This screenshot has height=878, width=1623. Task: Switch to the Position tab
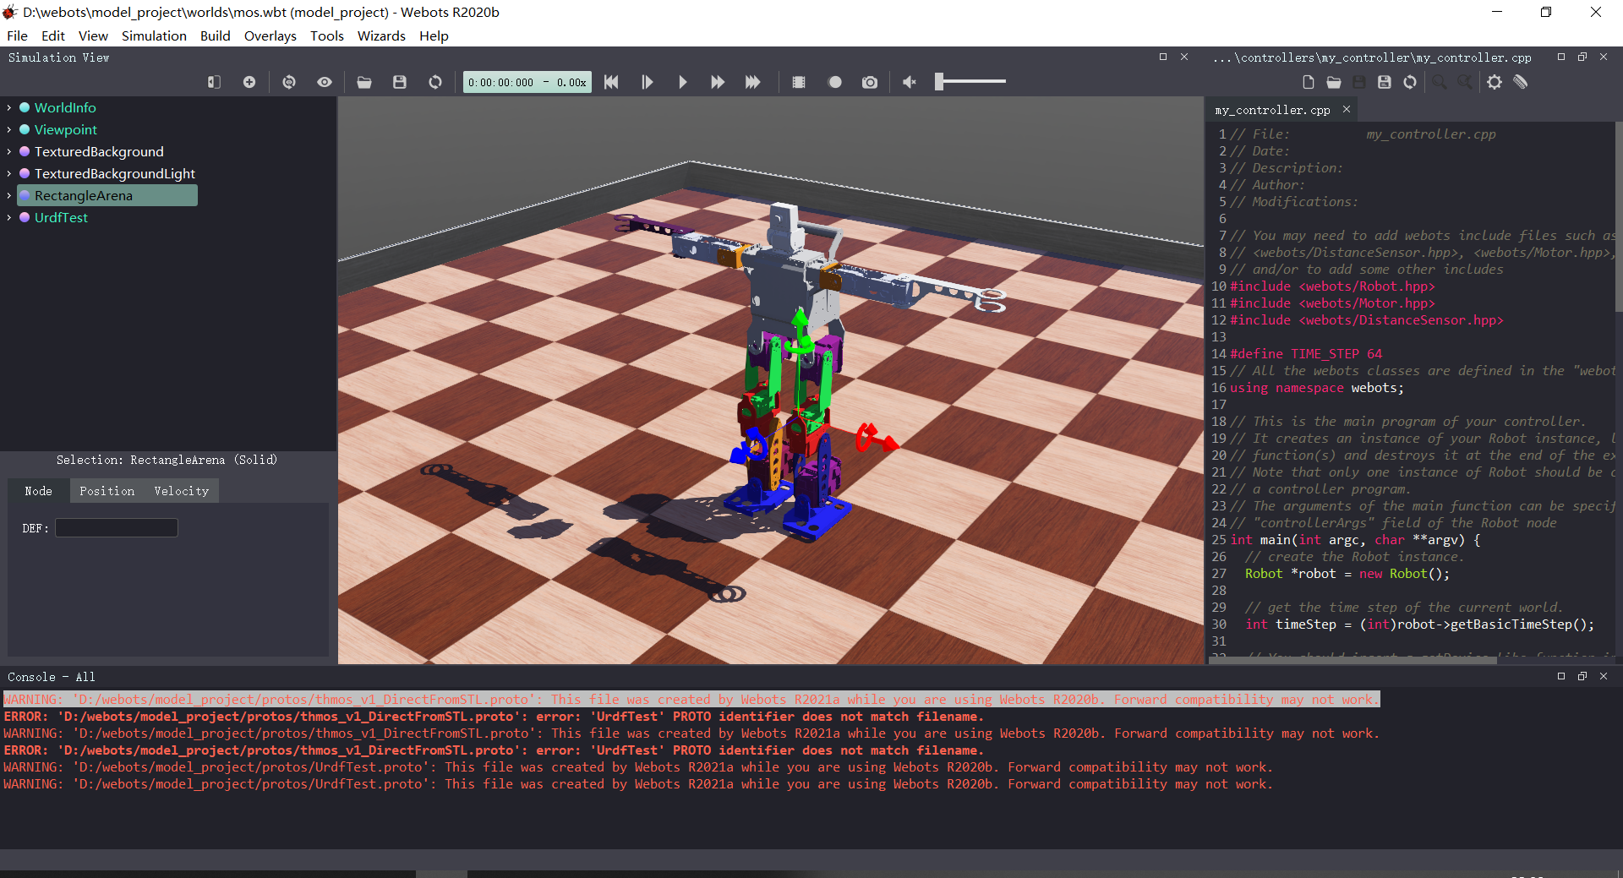click(x=107, y=490)
